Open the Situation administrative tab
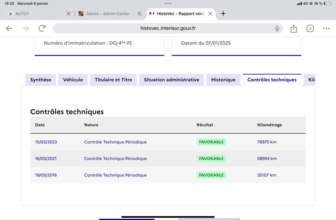Screen dimensions: 336x220 click(171, 80)
